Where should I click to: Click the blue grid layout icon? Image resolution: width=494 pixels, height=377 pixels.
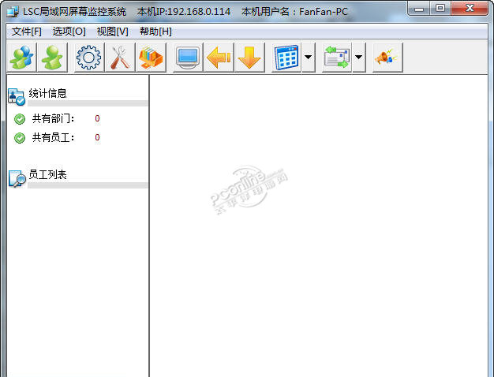[x=286, y=58]
